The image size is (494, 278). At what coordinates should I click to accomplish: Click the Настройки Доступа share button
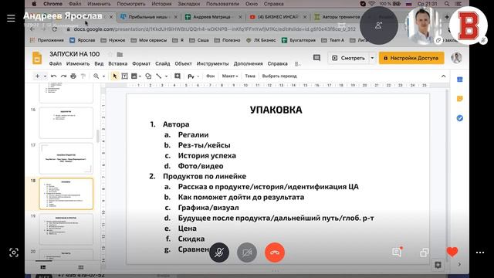(411, 58)
